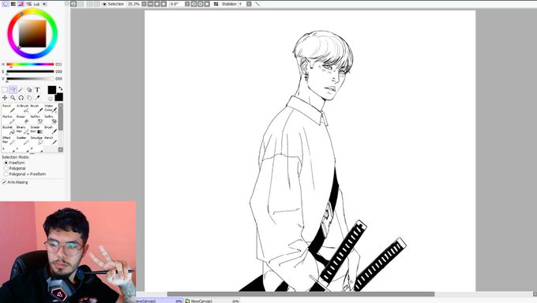Choose the Eraser brush tool
The image size is (537, 303).
(23, 119)
